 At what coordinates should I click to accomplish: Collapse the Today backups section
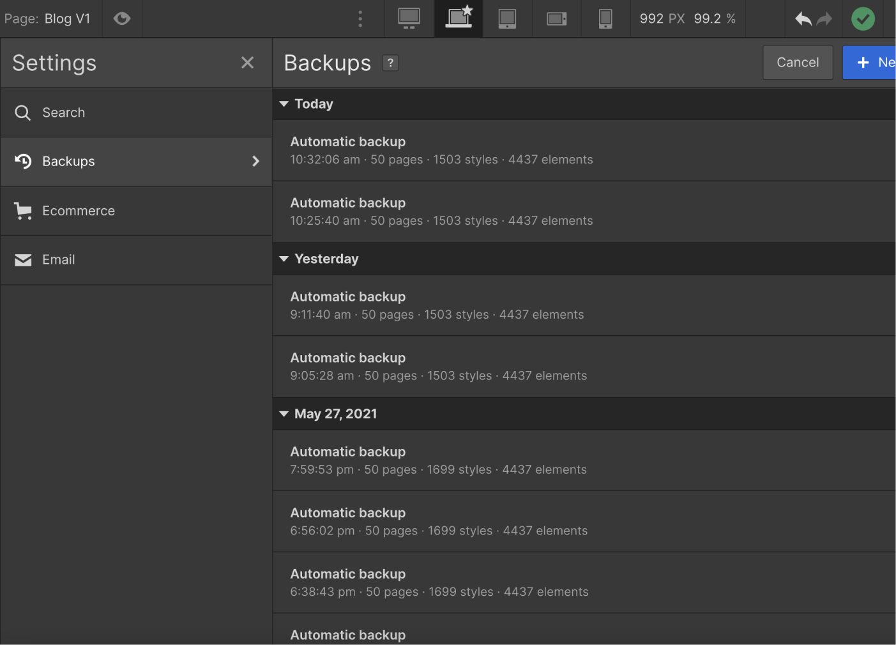click(284, 103)
